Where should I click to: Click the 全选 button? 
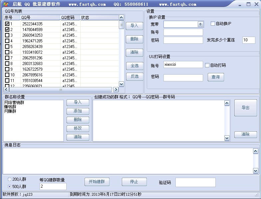tap(134, 66)
